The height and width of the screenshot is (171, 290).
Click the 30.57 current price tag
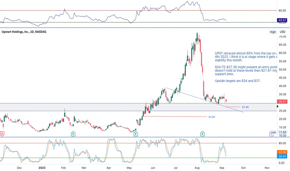click(282, 101)
